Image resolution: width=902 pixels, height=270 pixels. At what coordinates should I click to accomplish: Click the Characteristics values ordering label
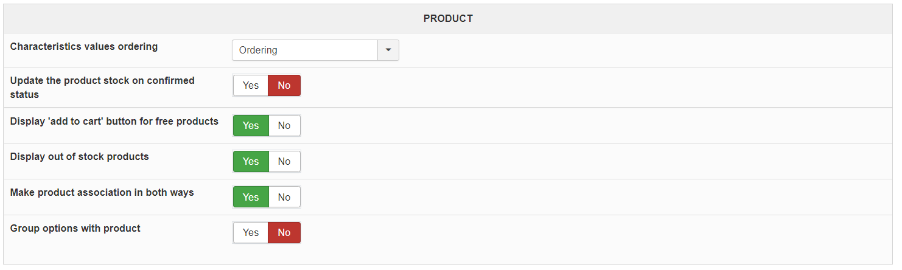(84, 47)
